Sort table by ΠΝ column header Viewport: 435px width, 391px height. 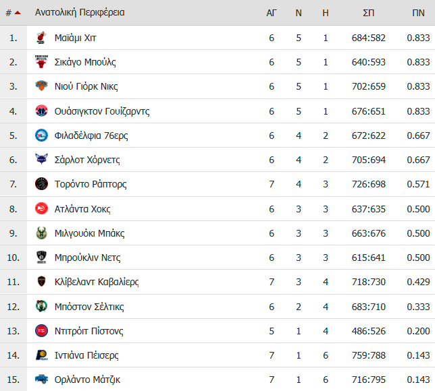click(x=418, y=13)
